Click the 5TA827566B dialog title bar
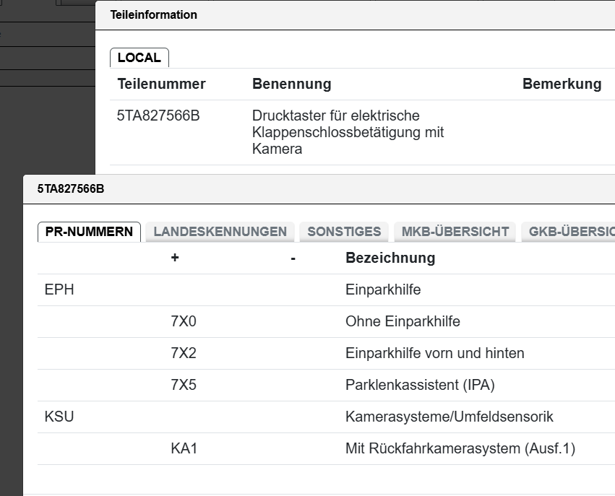The width and height of the screenshot is (615, 496). click(x=319, y=189)
